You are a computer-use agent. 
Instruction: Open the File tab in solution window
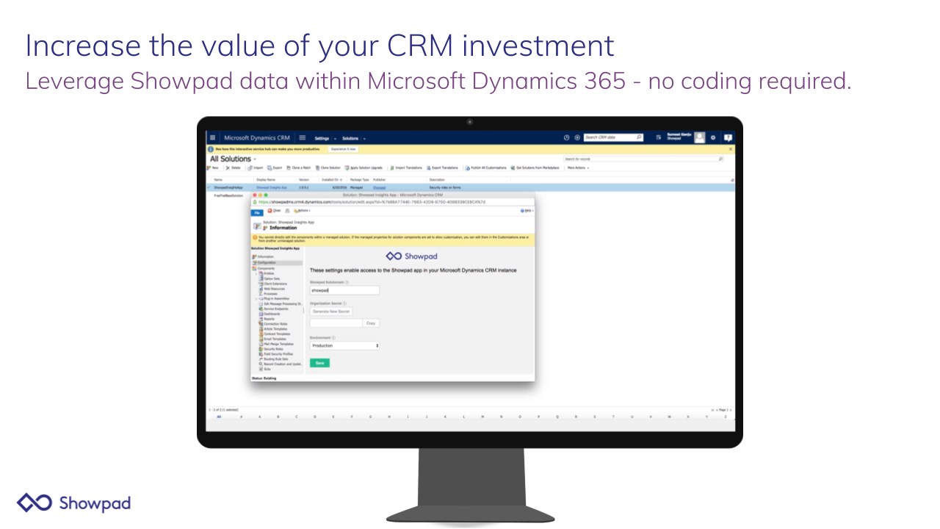pos(257,212)
